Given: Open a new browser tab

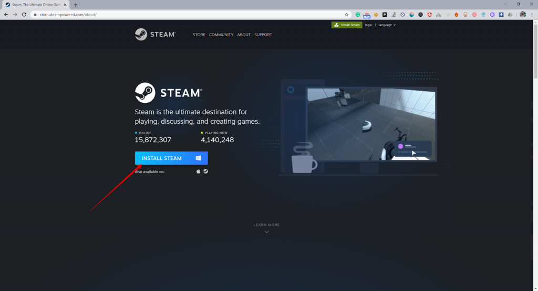Looking at the screenshot, I should 76,5.
